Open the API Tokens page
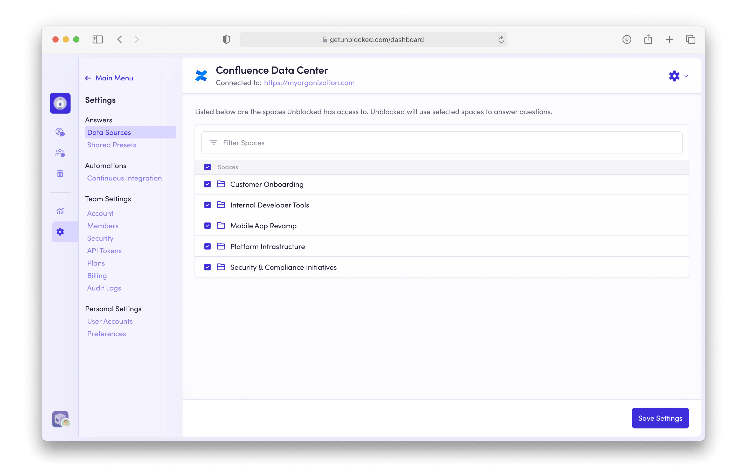This screenshot has height=472, width=747. tap(104, 251)
